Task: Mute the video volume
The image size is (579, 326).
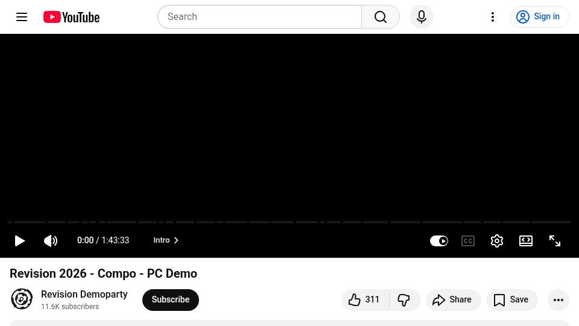Action: [x=51, y=241]
